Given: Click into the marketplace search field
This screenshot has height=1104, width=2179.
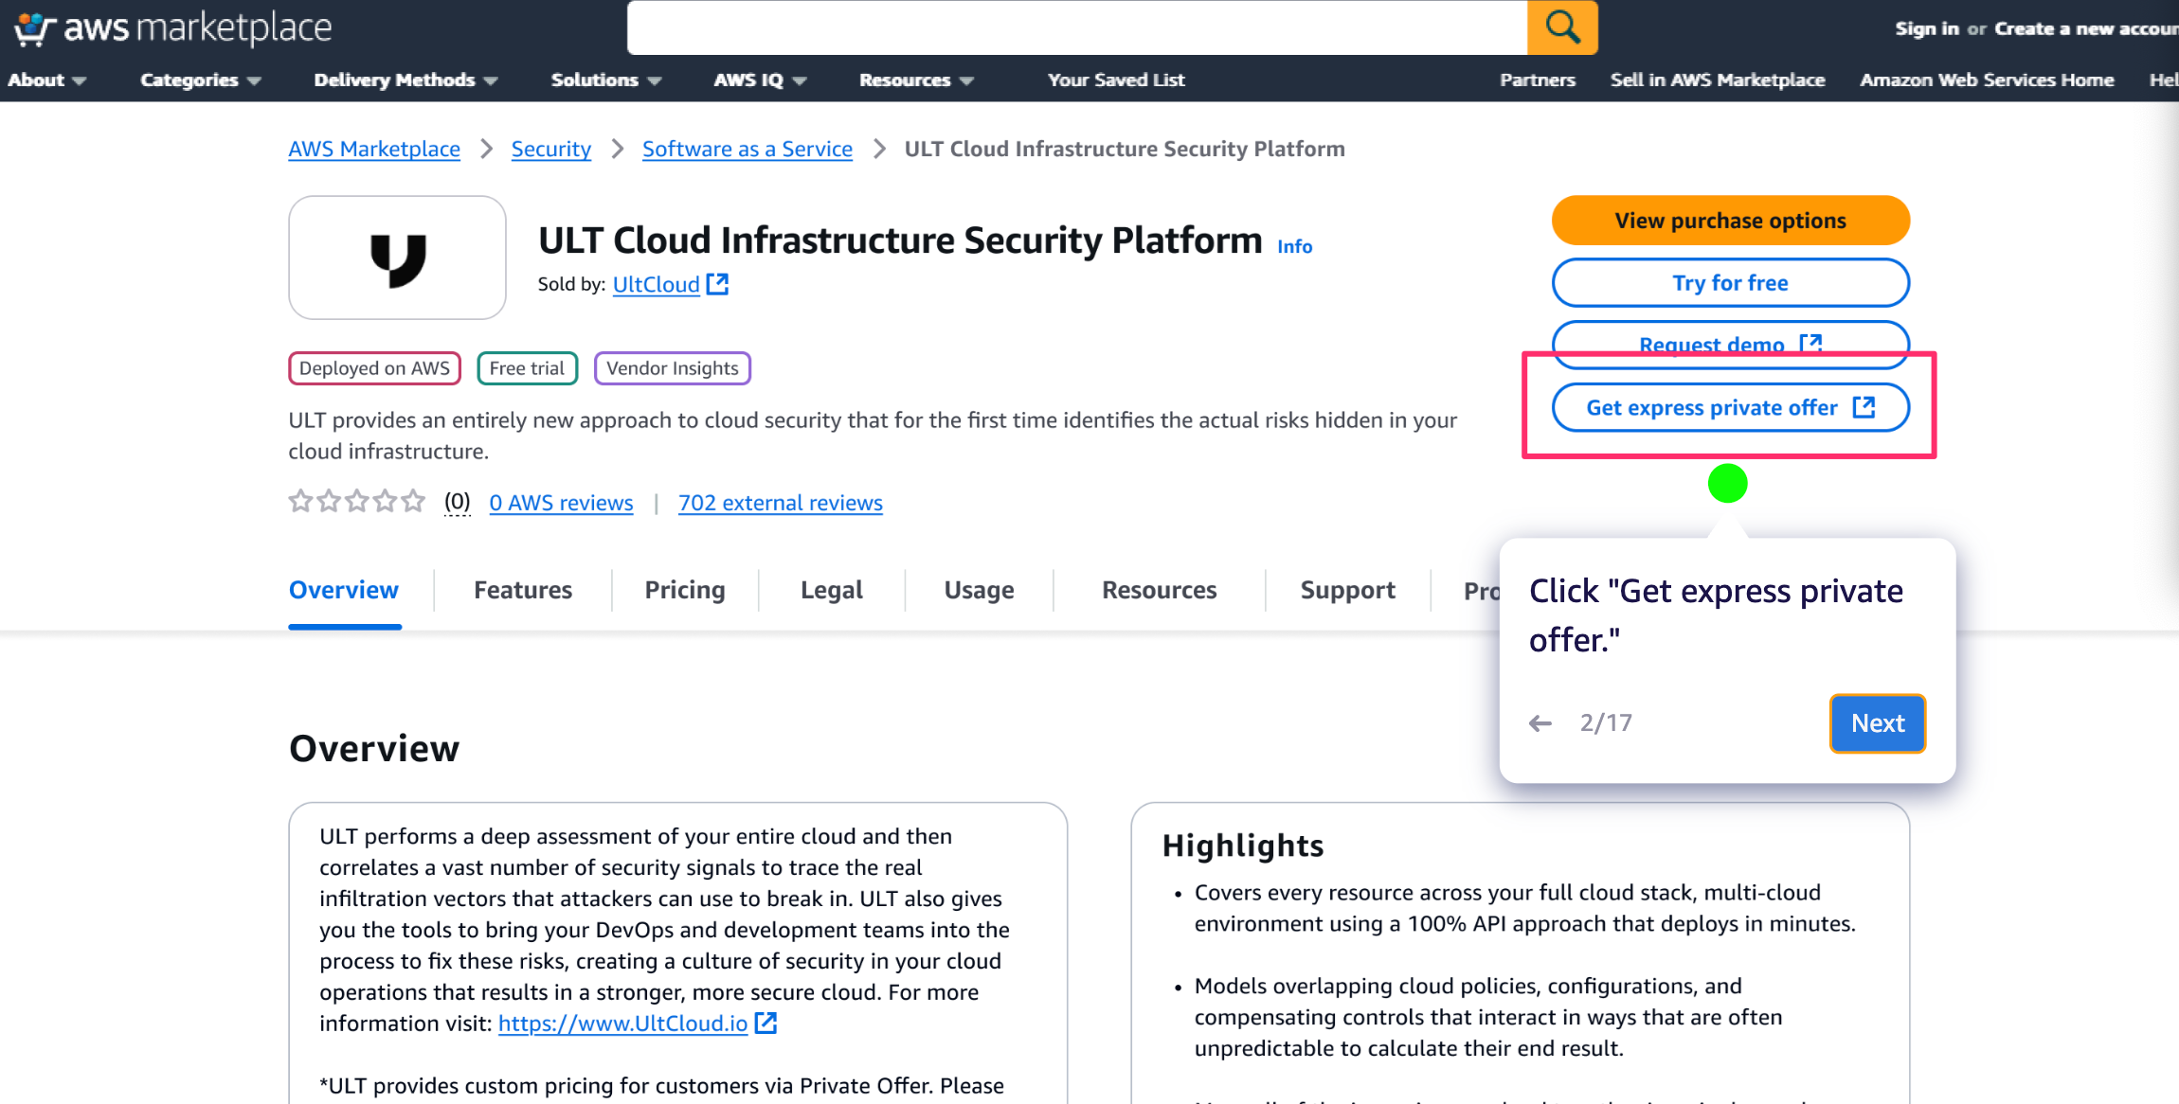Looking at the screenshot, I should (1076, 27).
